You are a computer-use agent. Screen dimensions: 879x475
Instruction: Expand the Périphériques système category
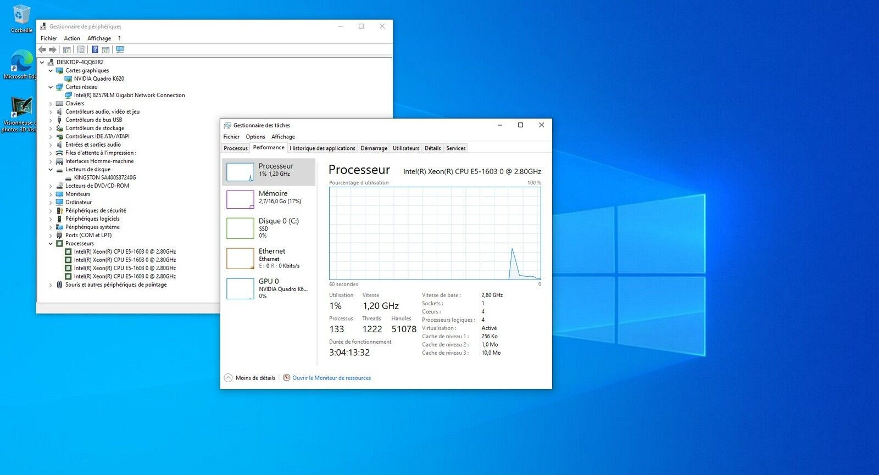point(51,227)
